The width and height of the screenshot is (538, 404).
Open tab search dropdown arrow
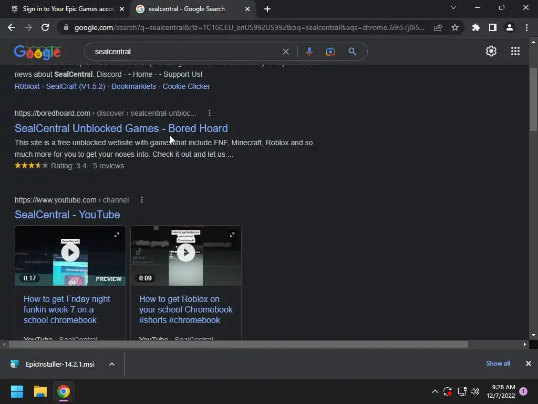tap(453, 7)
